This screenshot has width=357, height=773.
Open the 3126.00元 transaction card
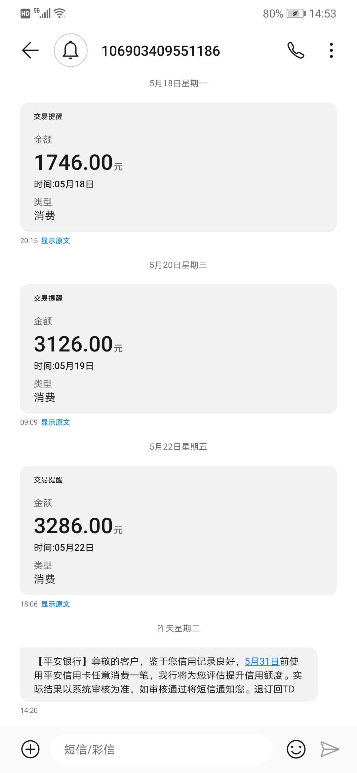[x=178, y=349]
